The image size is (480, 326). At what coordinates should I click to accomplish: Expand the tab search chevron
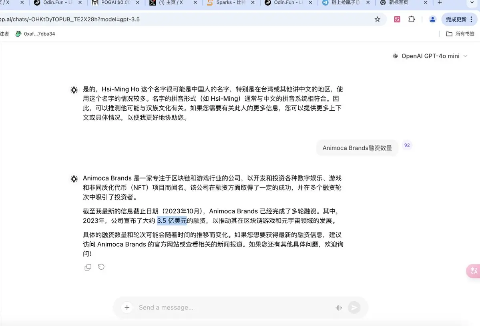coord(472,3)
